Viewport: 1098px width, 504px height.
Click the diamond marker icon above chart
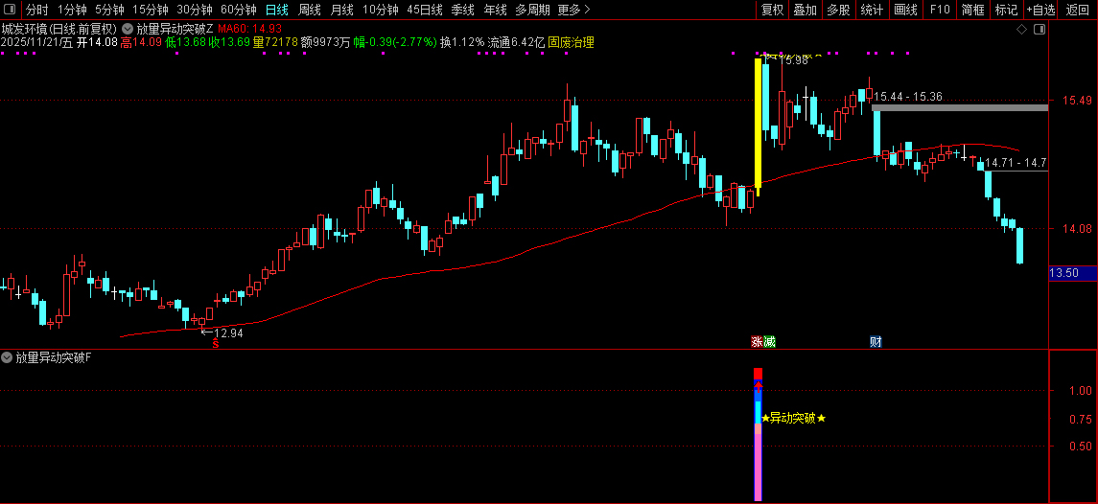pyautogui.click(x=1021, y=30)
